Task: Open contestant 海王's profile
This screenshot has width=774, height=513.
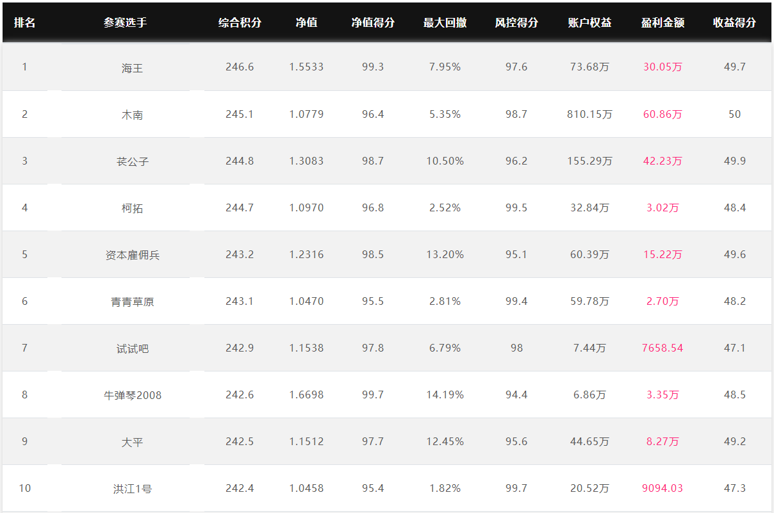Action: (x=132, y=67)
